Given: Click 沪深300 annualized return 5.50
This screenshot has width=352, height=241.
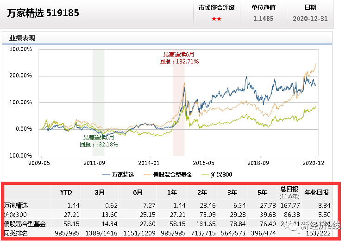Looking at the screenshot, I should [324, 215].
